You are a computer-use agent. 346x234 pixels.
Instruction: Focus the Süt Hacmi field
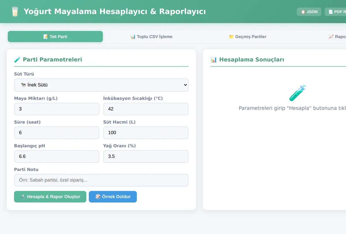point(146,133)
